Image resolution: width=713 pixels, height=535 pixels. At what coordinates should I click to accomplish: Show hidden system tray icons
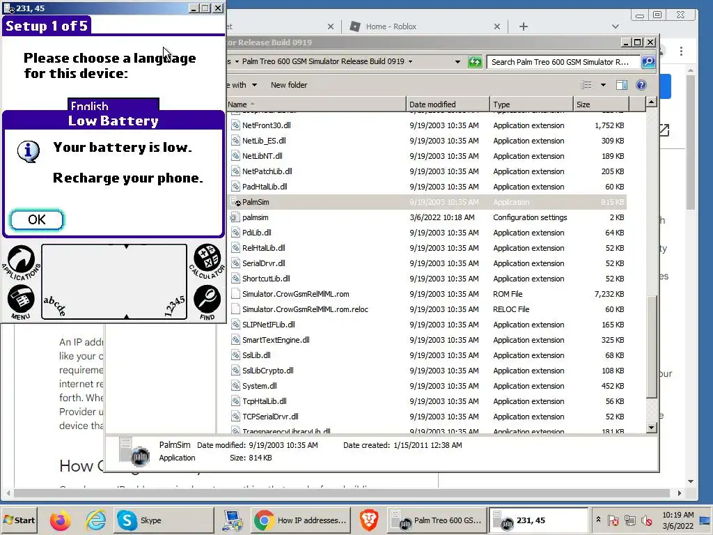598,520
